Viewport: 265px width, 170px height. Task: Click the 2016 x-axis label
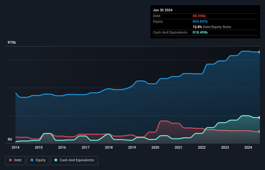pos(62,148)
